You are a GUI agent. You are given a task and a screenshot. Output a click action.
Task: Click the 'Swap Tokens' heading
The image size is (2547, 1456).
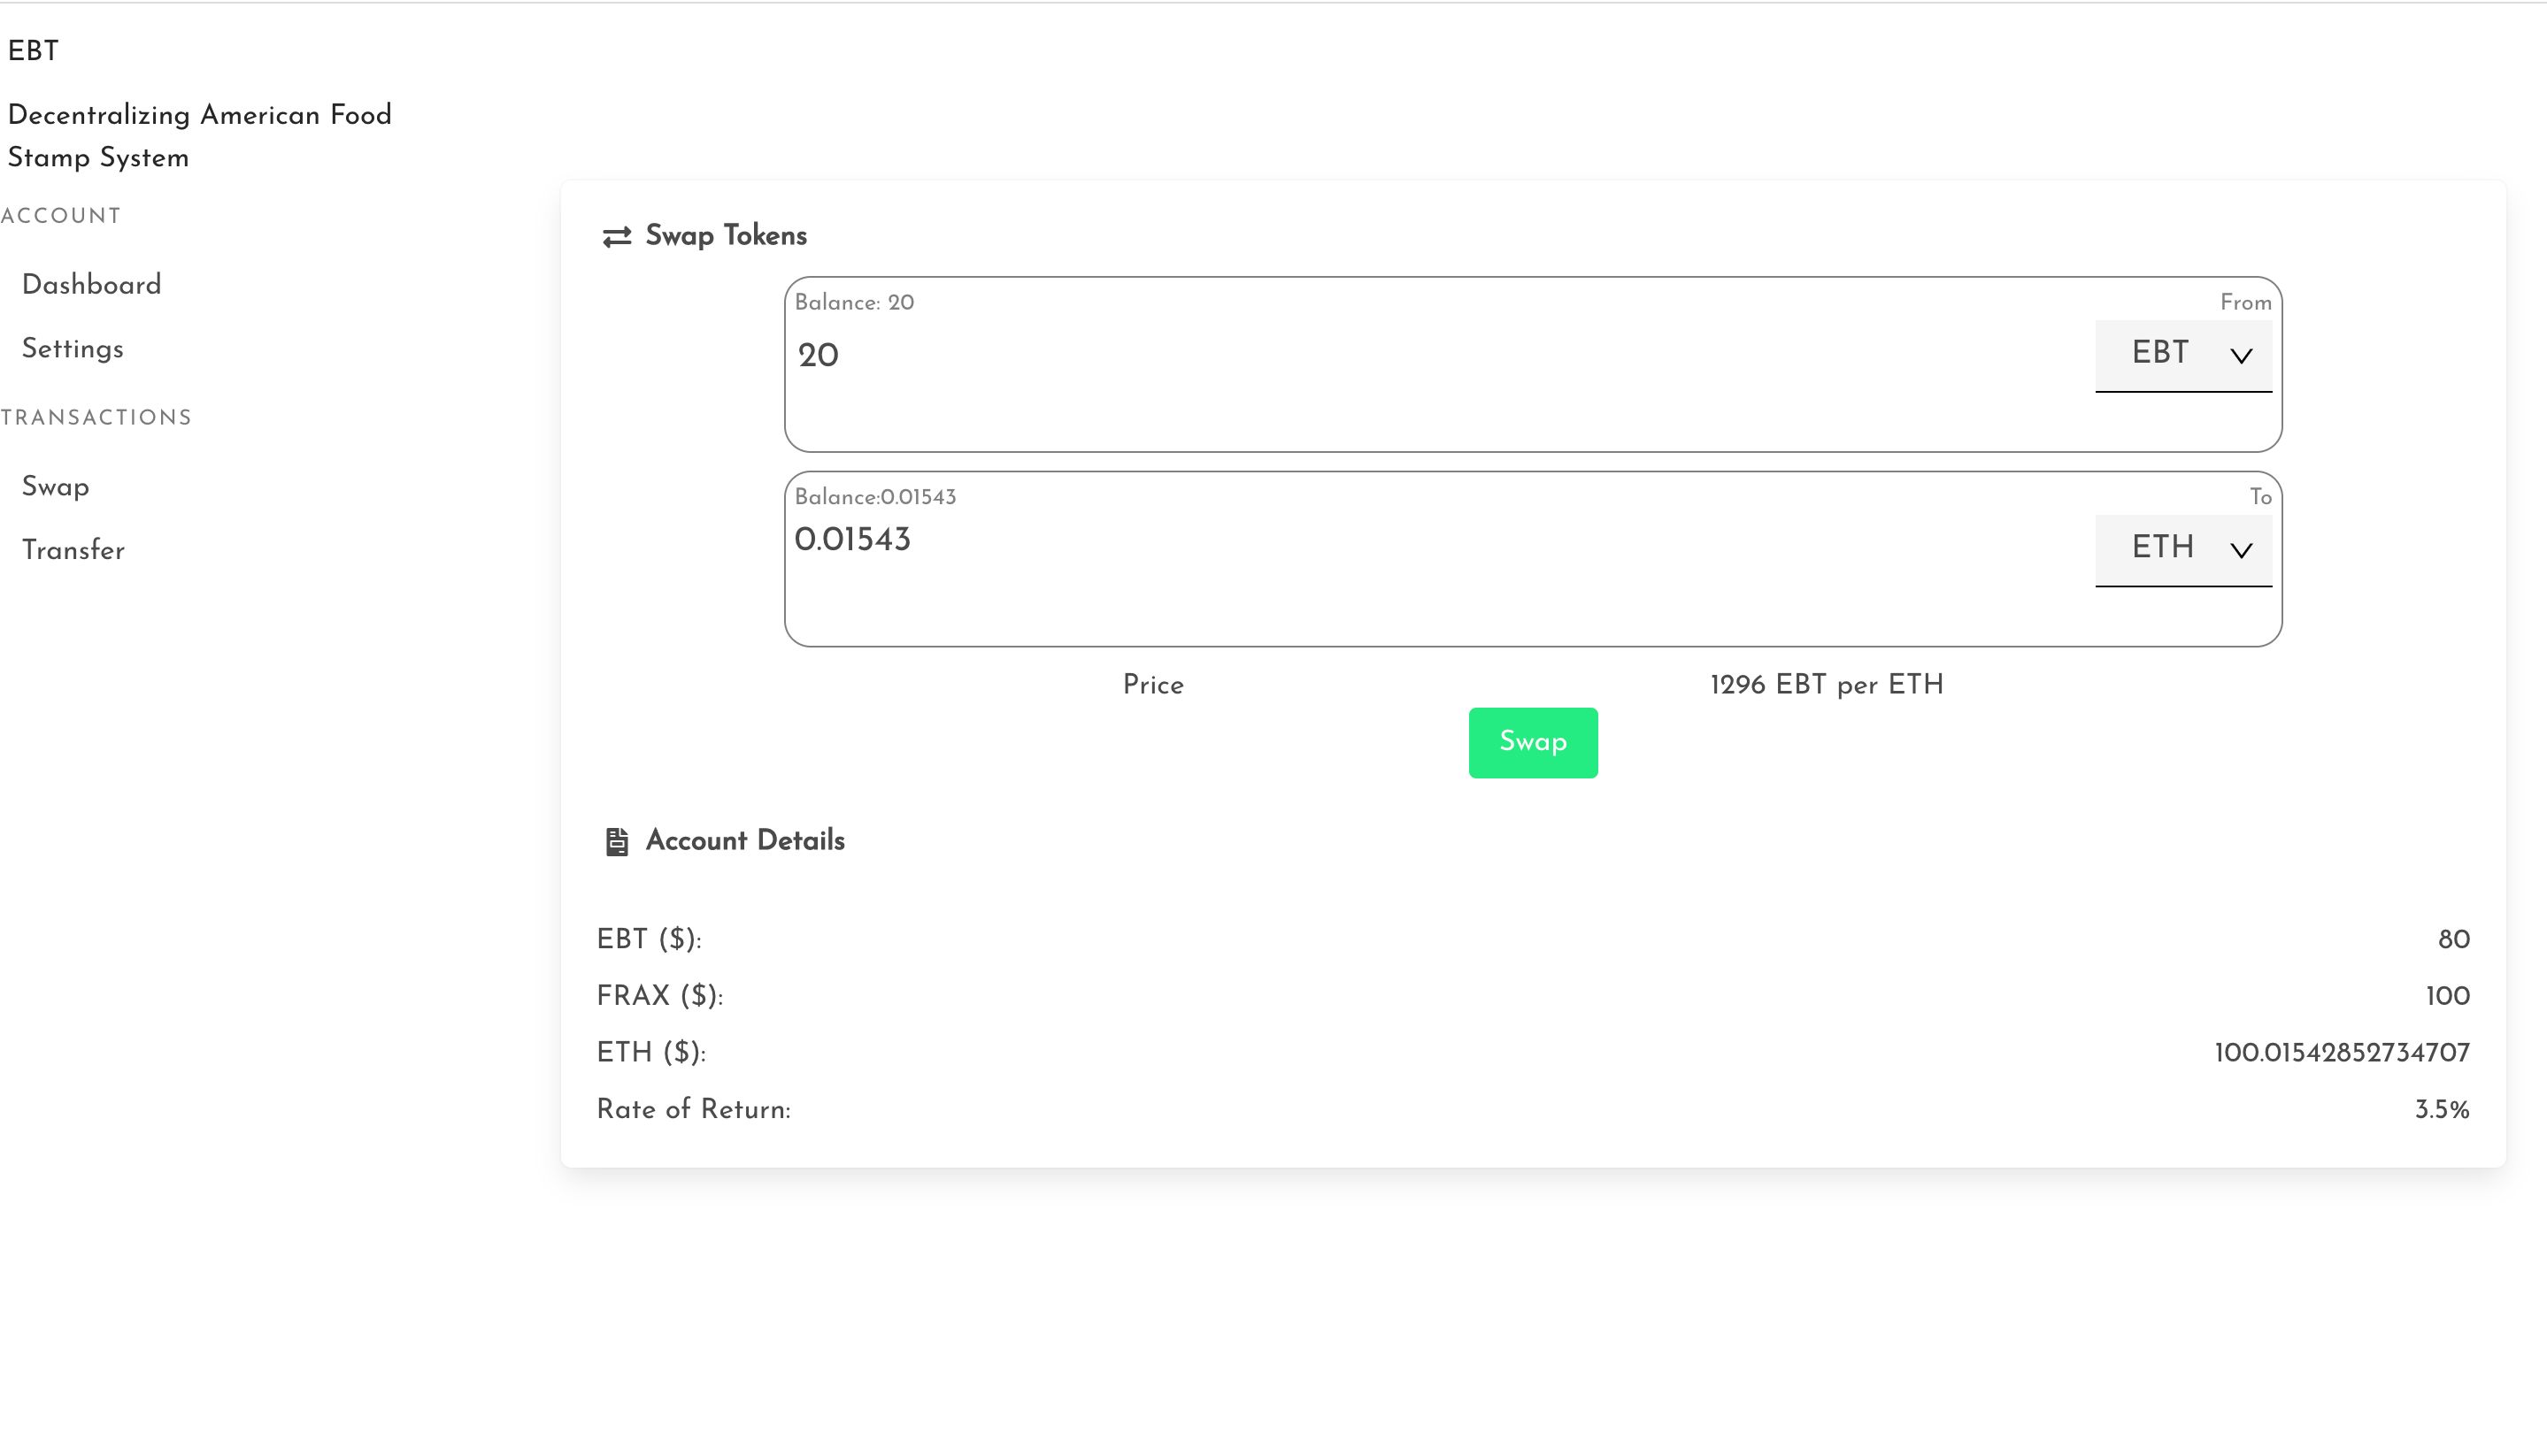(726, 236)
